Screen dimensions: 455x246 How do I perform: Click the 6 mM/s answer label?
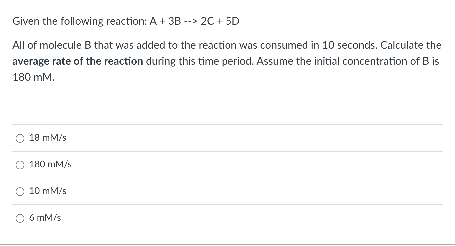tap(45, 218)
